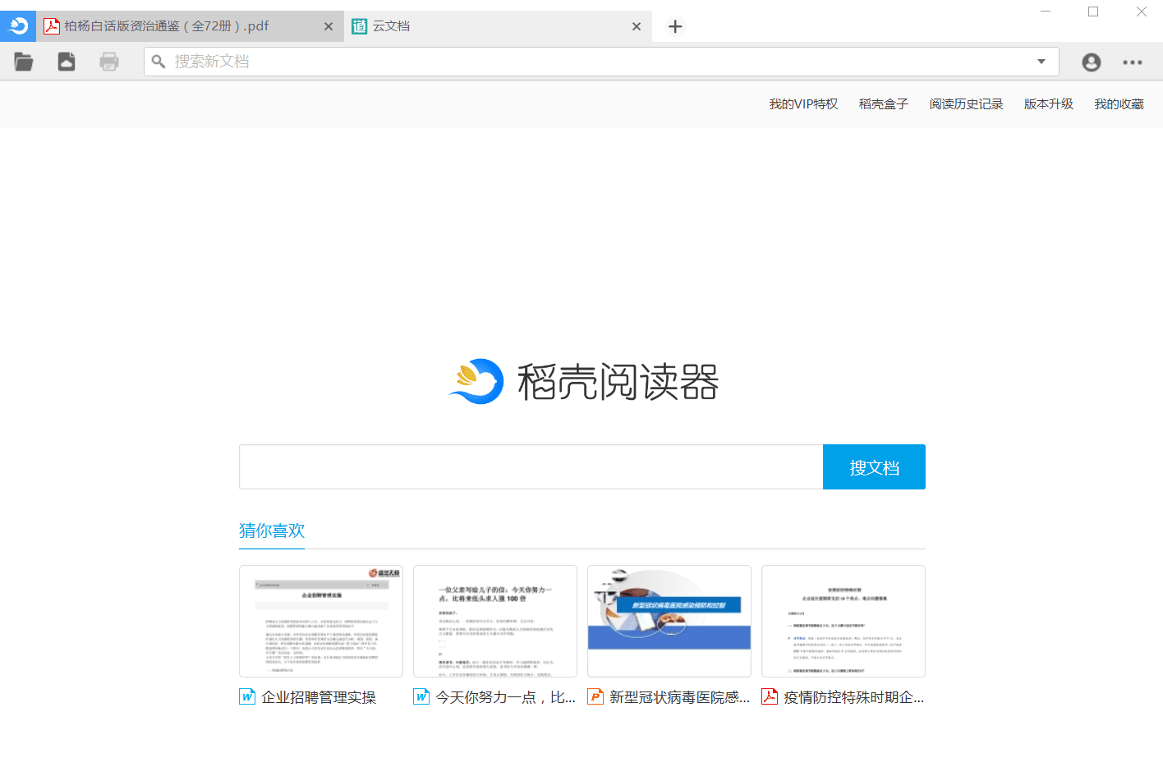Click the printer icon in toolbar
This screenshot has width=1163, height=758.
click(x=109, y=62)
